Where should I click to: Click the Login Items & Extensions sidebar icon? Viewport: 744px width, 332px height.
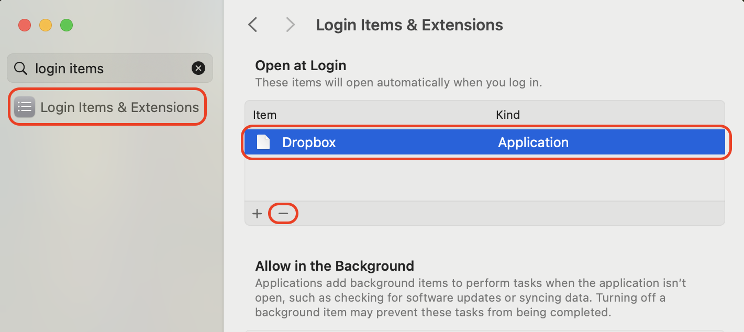(24, 107)
